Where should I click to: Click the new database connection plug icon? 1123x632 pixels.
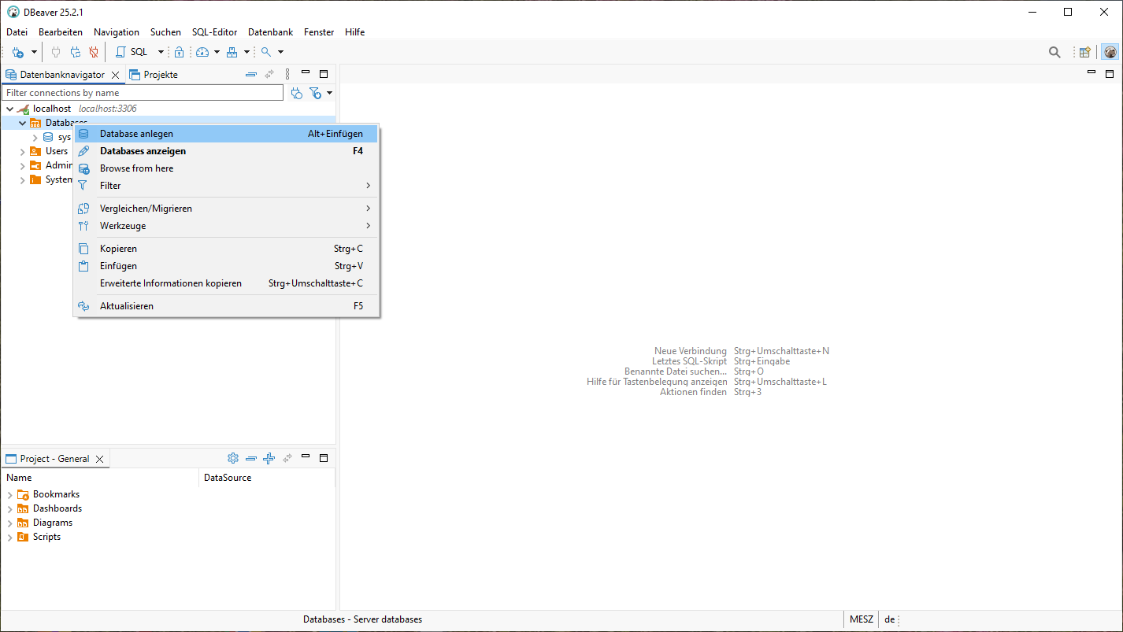(18, 52)
